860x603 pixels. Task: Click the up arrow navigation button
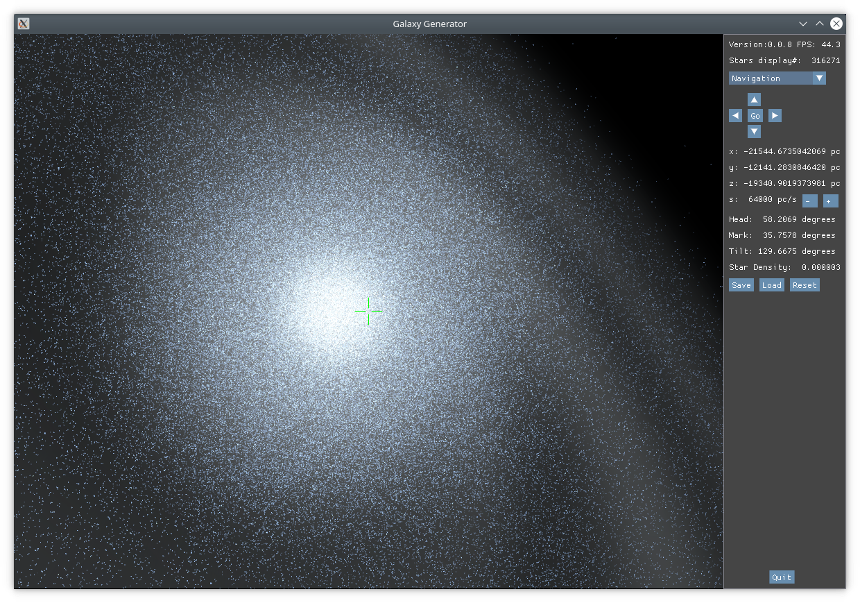755,100
